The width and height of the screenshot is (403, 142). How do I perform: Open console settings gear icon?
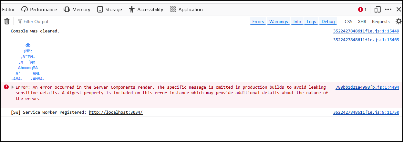point(399,22)
